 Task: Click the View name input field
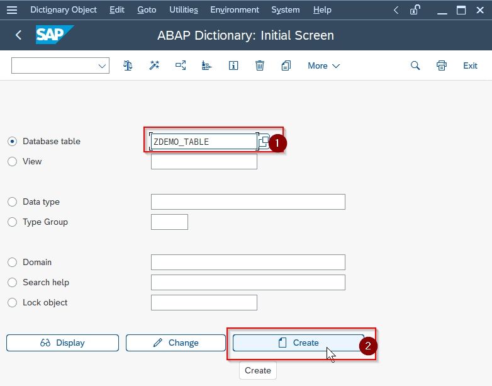pos(204,161)
